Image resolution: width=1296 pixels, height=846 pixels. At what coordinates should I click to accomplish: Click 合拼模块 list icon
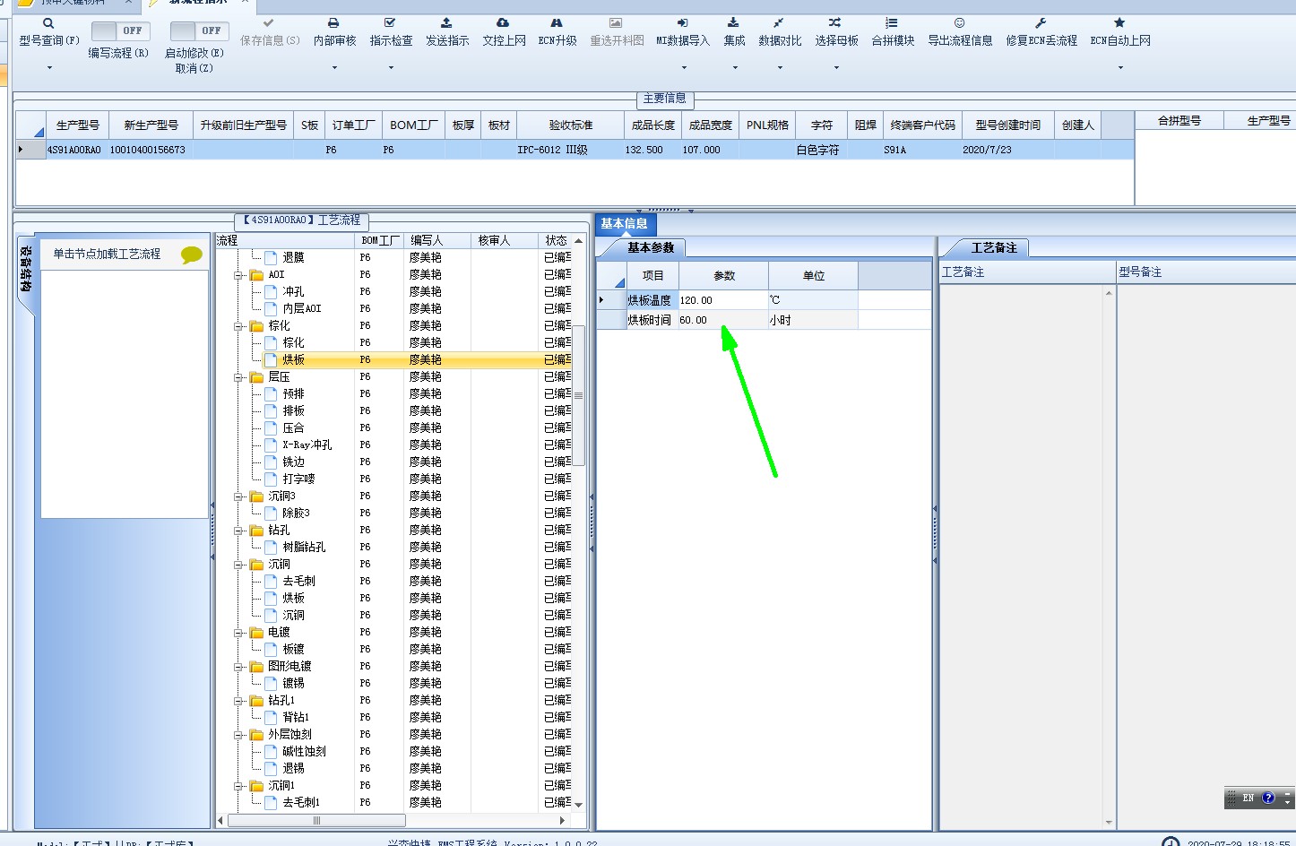pos(892,23)
